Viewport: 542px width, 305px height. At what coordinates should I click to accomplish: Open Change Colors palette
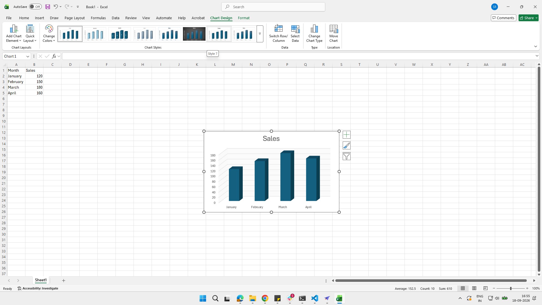pos(49,33)
